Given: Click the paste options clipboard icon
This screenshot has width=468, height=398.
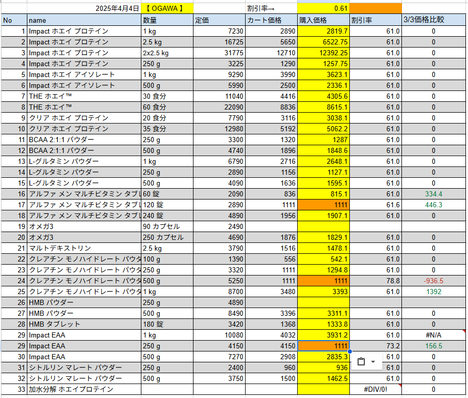Looking at the screenshot, I should click(x=361, y=361).
